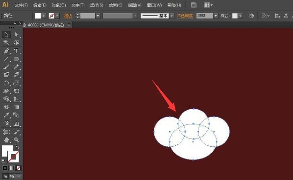The height and width of the screenshot is (180, 293).
Task: Switch to Draw Normal mode
Action: click(5, 176)
